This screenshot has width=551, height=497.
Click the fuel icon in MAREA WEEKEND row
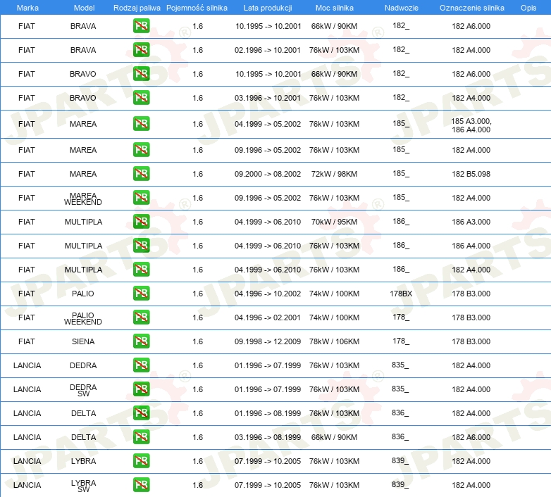click(x=141, y=198)
